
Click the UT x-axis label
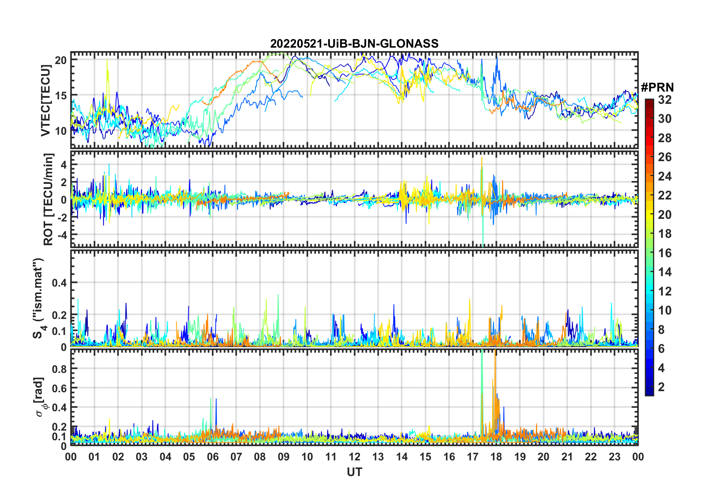pos(354,472)
